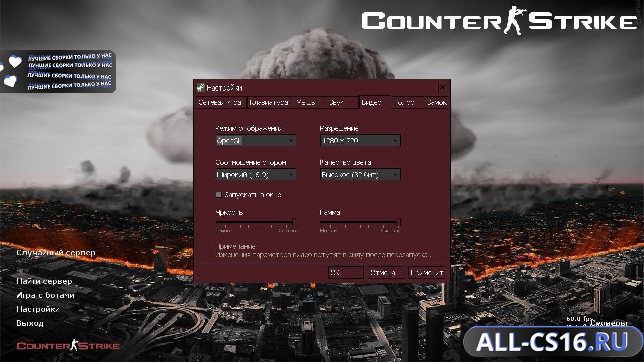Switch to the Клавиатура tab
644x362 pixels.
pos(269,102)
